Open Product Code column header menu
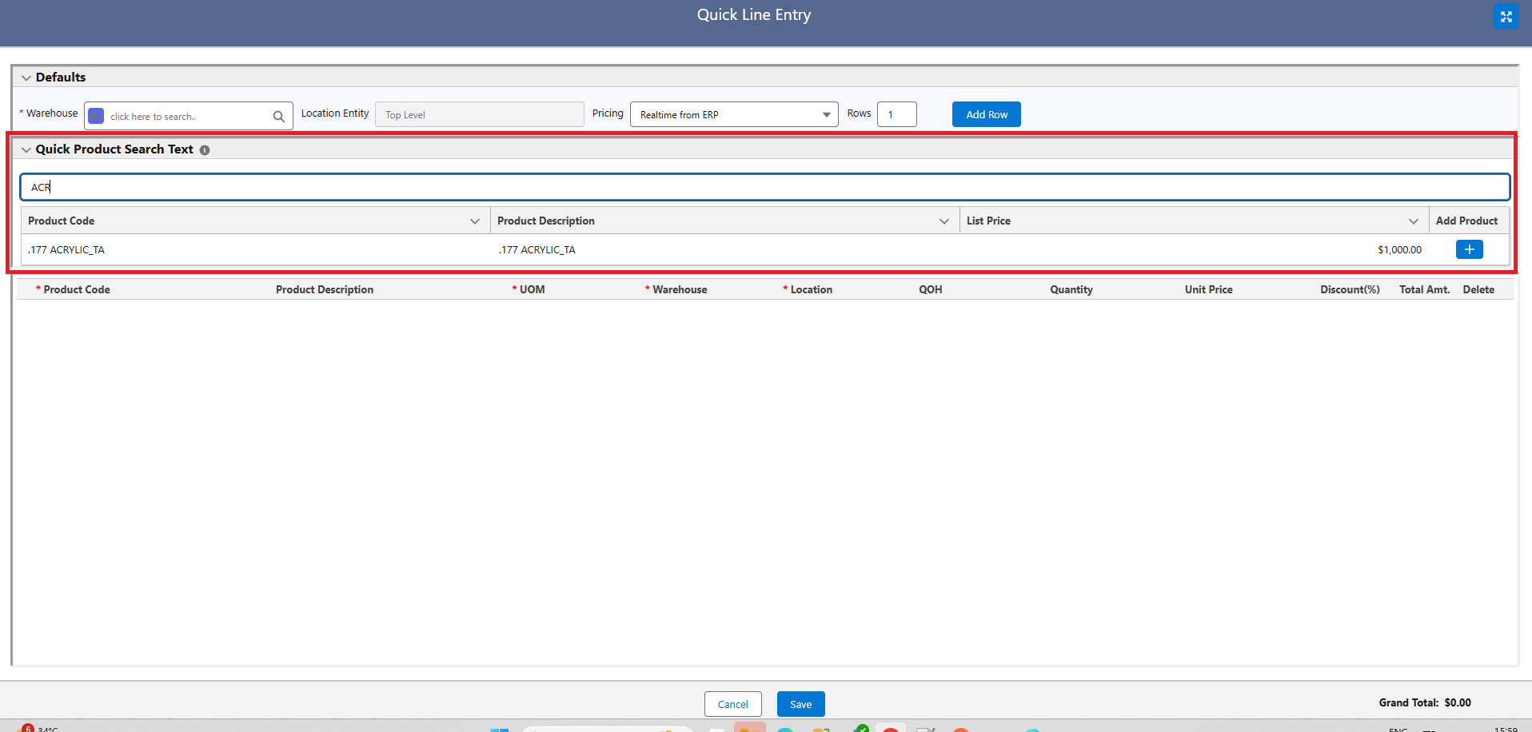The image size is (1532, 732). [x=475, y=221]
